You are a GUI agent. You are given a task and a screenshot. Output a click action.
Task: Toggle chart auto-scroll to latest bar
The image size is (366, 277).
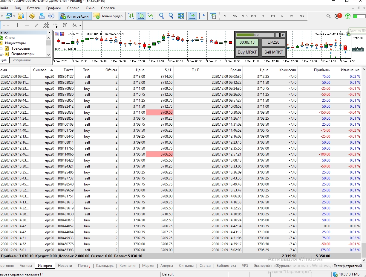tap(192, 16)
